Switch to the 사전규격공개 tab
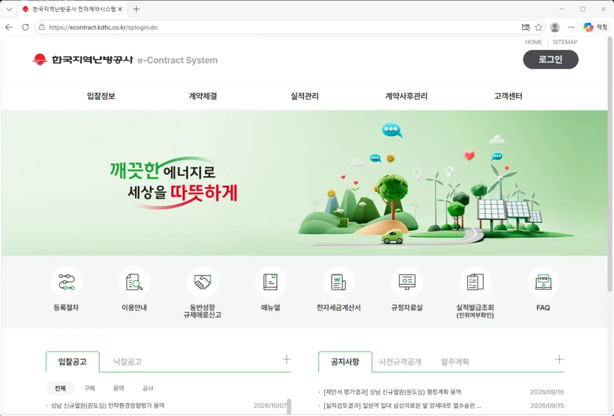 click(x=400, y=361)
